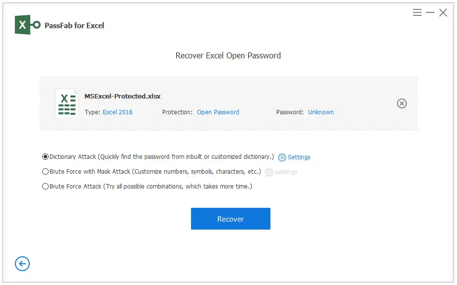Open Dictionary Attack settings gear
Image resolution: width=457 pixels, height=285 pixels.
(x=282, y=157)
